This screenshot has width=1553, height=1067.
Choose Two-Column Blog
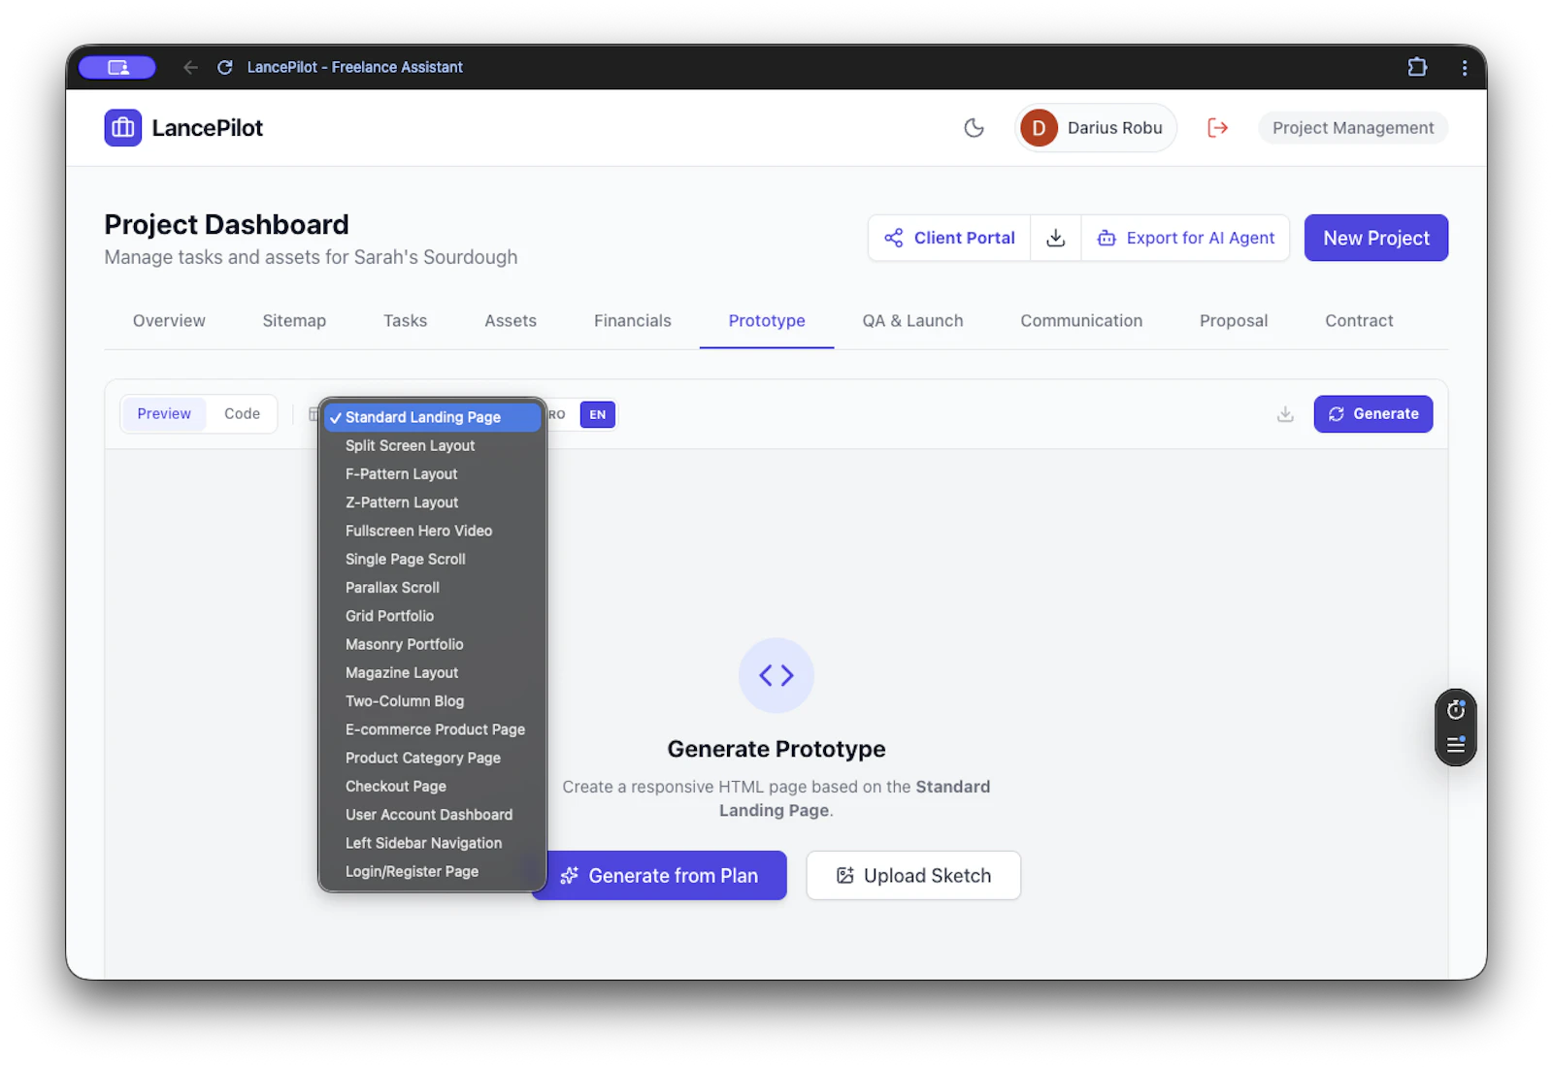(x=432, y=701)
